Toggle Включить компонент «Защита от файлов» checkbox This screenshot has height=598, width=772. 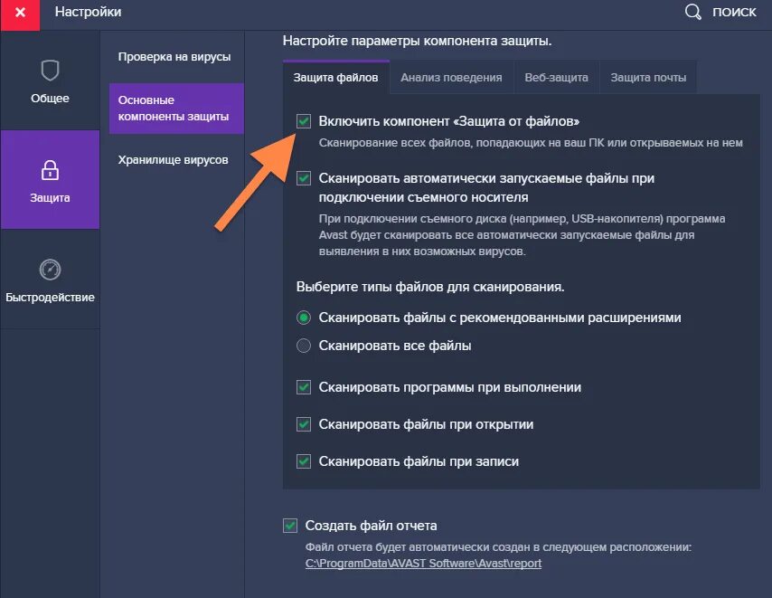pos(304,121)
